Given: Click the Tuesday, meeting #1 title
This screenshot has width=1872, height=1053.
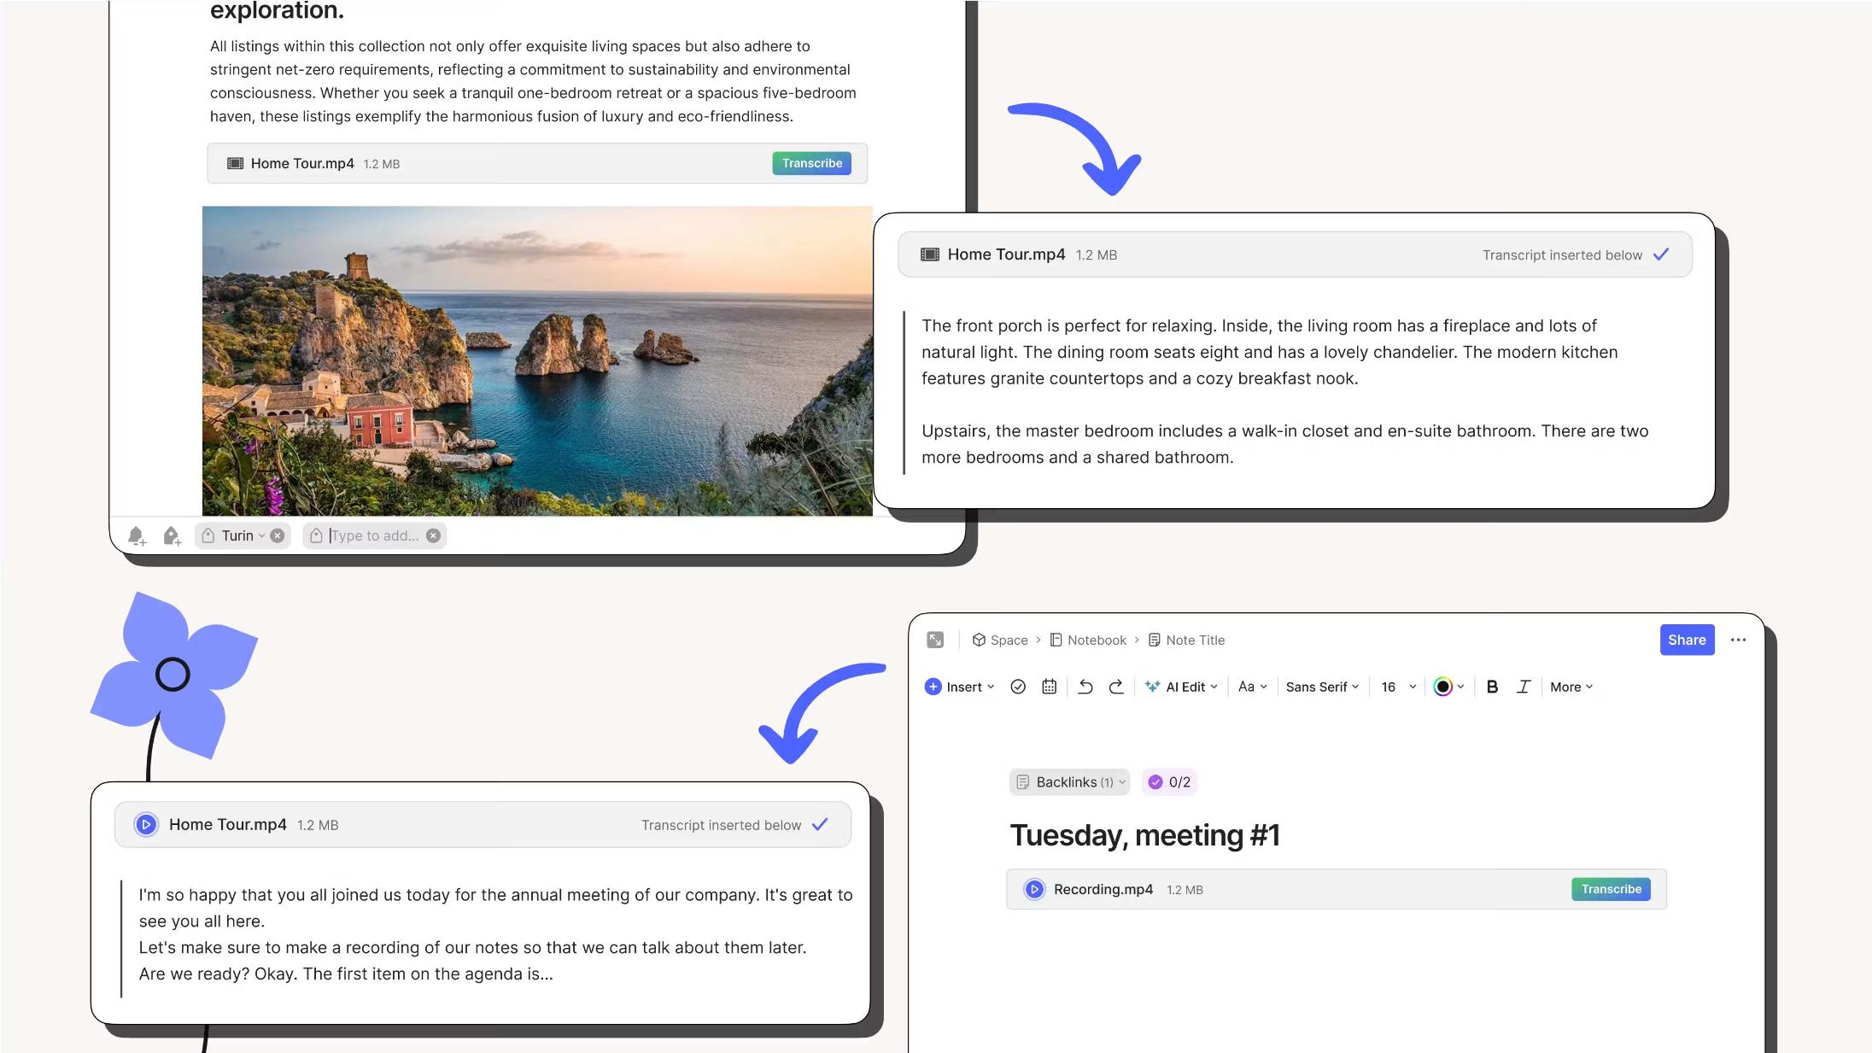Looking at the screenshot, I should coord(1144,835).
